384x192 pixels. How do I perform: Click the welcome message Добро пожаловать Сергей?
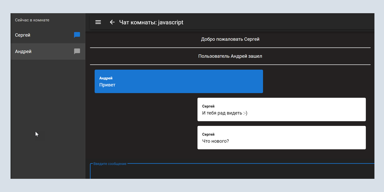230,39
